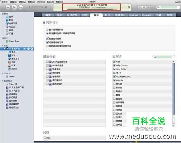
Task: Open Genius in the sidebar
Action: pos(10,76)
